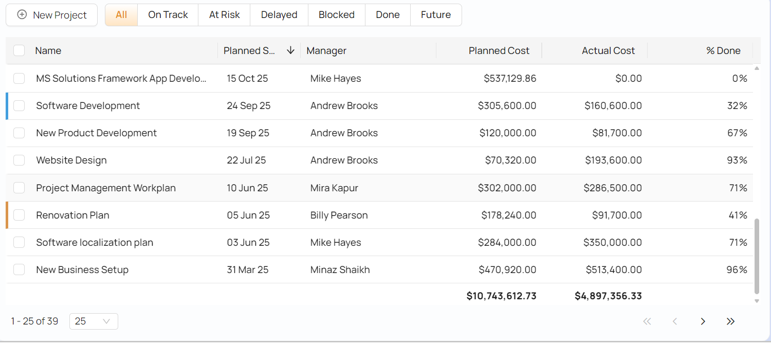The image size is (771, 343).
Task: Go to the next page arrow
Action: coord(703,321)
